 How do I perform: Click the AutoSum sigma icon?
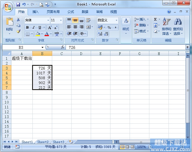point(155,19)
